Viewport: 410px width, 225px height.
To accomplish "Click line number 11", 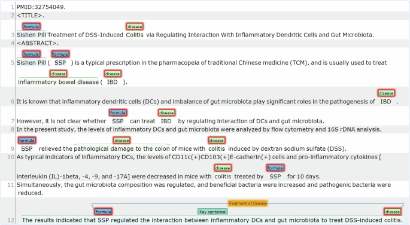I will coord(11,185).
